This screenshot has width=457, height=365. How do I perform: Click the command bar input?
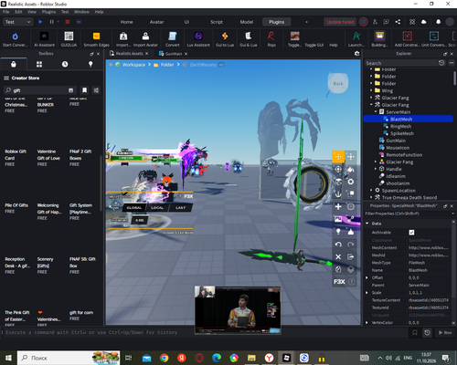204,332
